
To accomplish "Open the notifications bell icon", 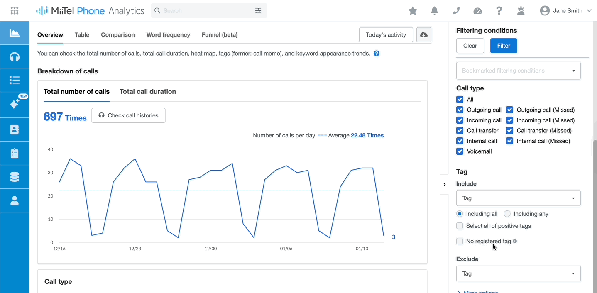I will click(434, 11).
